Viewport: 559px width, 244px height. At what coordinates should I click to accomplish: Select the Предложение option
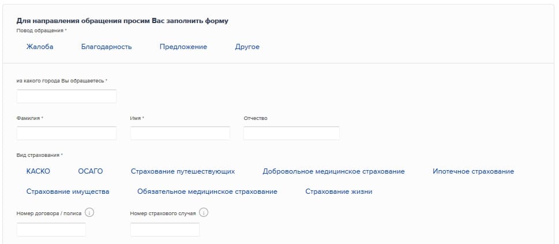183,47
